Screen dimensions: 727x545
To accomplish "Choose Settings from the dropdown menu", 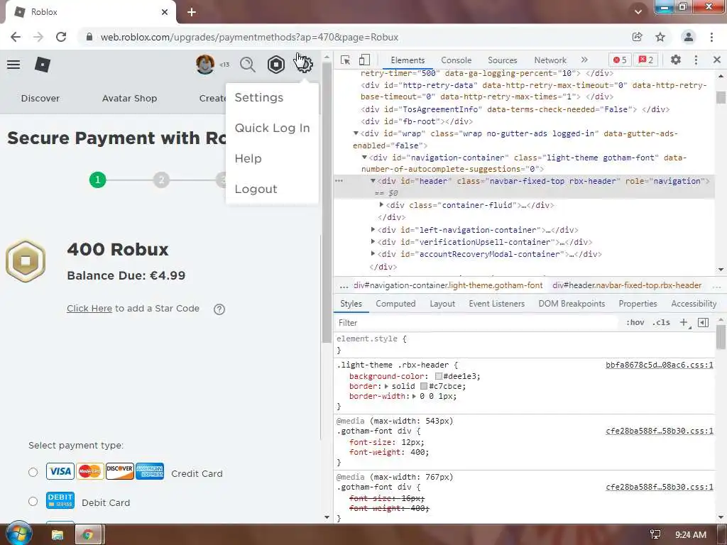I will click(258, 98).
